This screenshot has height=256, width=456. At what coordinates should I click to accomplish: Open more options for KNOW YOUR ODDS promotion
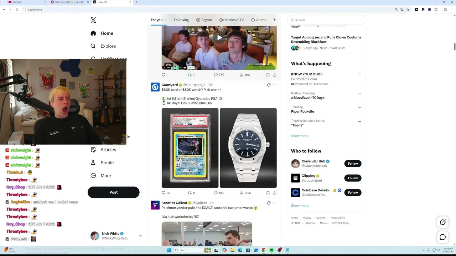tap(359, 74)
